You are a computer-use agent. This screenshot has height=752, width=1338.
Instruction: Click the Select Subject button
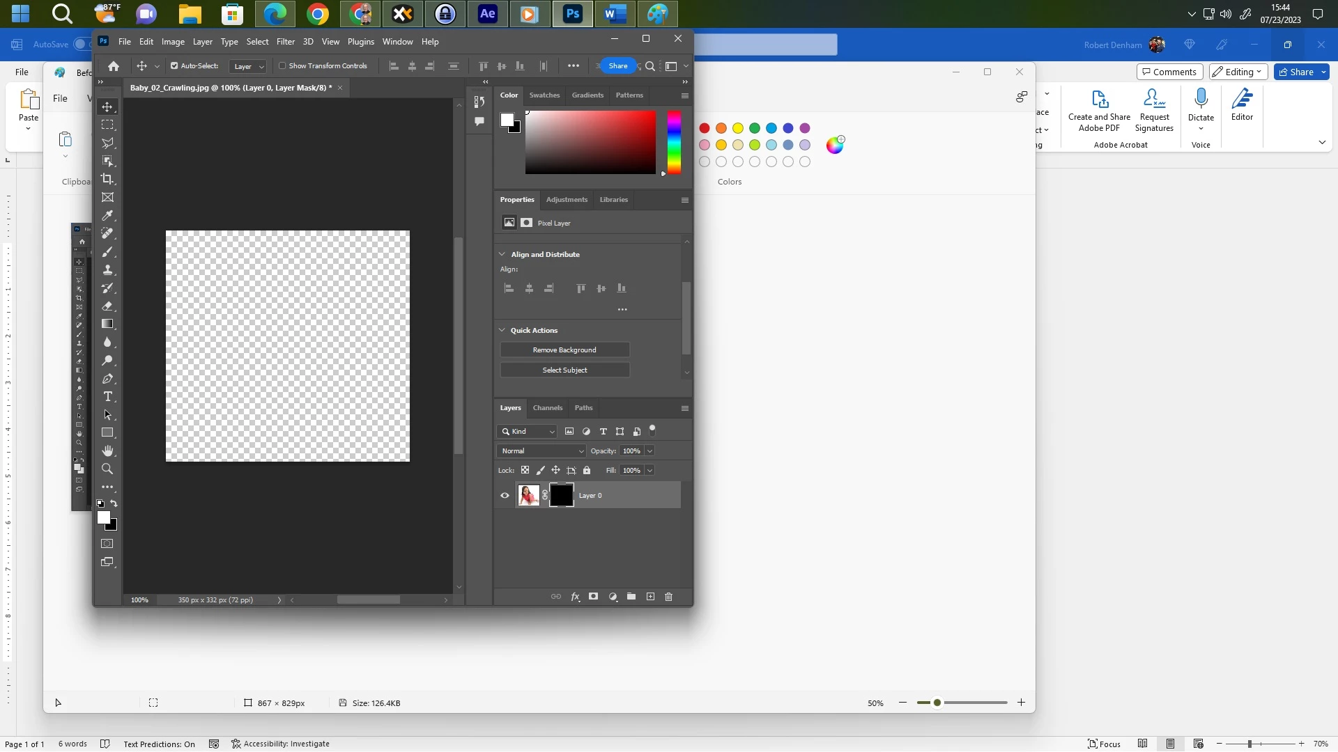pyautogui.click(x=564, y=370)
